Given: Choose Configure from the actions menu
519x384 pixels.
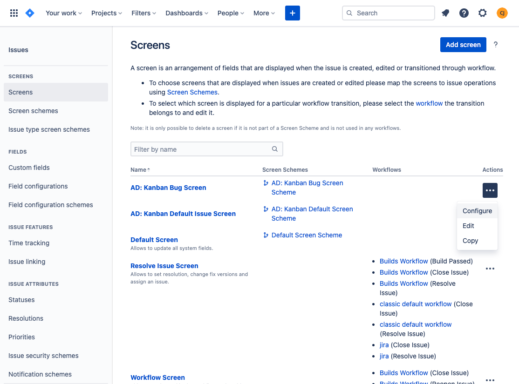Looking at the screenshot, I should (x=477, y=211).
